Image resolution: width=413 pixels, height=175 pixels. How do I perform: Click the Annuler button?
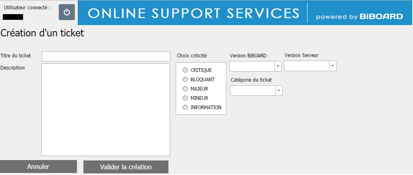coord(38,167)
